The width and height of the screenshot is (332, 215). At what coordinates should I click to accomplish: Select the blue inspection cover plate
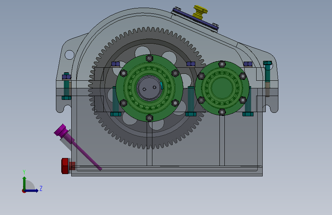tap(195, 19)
